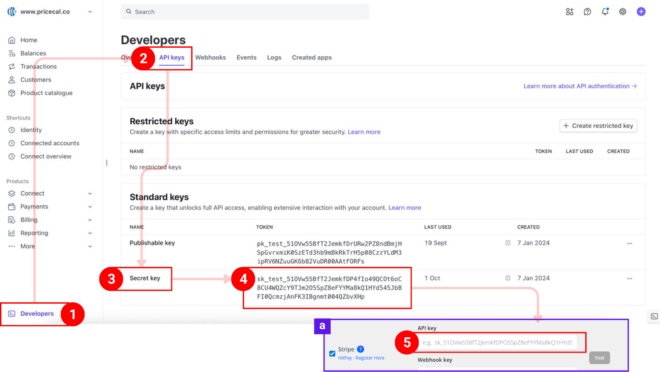Open the notifications bell
The image size is (660, 372).
(605, 12)
